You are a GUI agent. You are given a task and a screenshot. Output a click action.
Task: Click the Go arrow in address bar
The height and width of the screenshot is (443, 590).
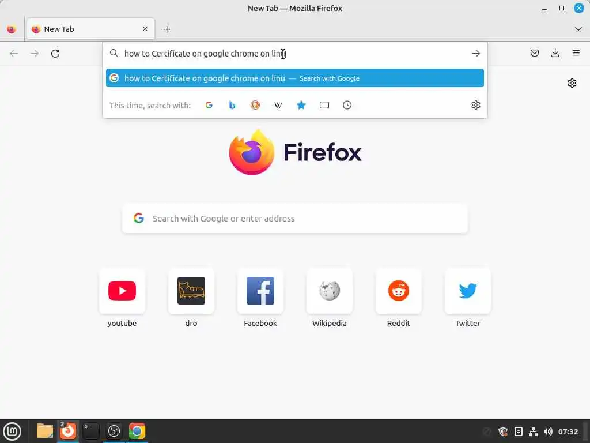coord(475,54)
